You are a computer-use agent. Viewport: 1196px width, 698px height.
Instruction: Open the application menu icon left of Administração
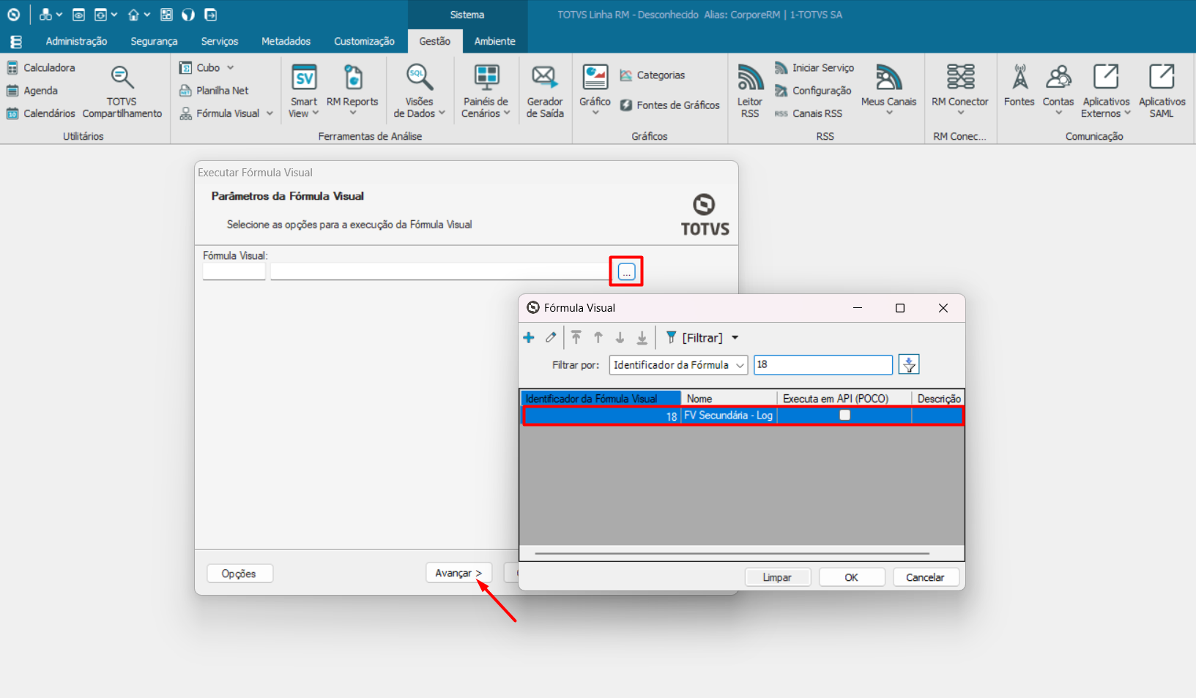click(15, 42)
